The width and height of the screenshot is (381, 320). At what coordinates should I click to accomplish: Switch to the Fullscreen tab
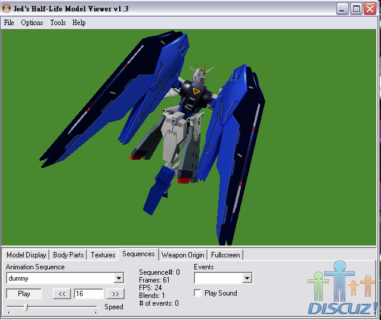(x=225, y=255)
